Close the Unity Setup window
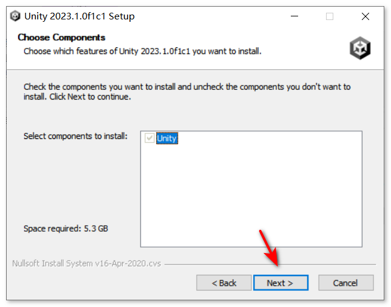 click(x=365, y=16)
